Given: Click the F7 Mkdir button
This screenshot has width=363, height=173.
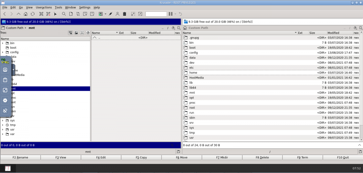Looking at the screenshot, I should coord(222,157).
